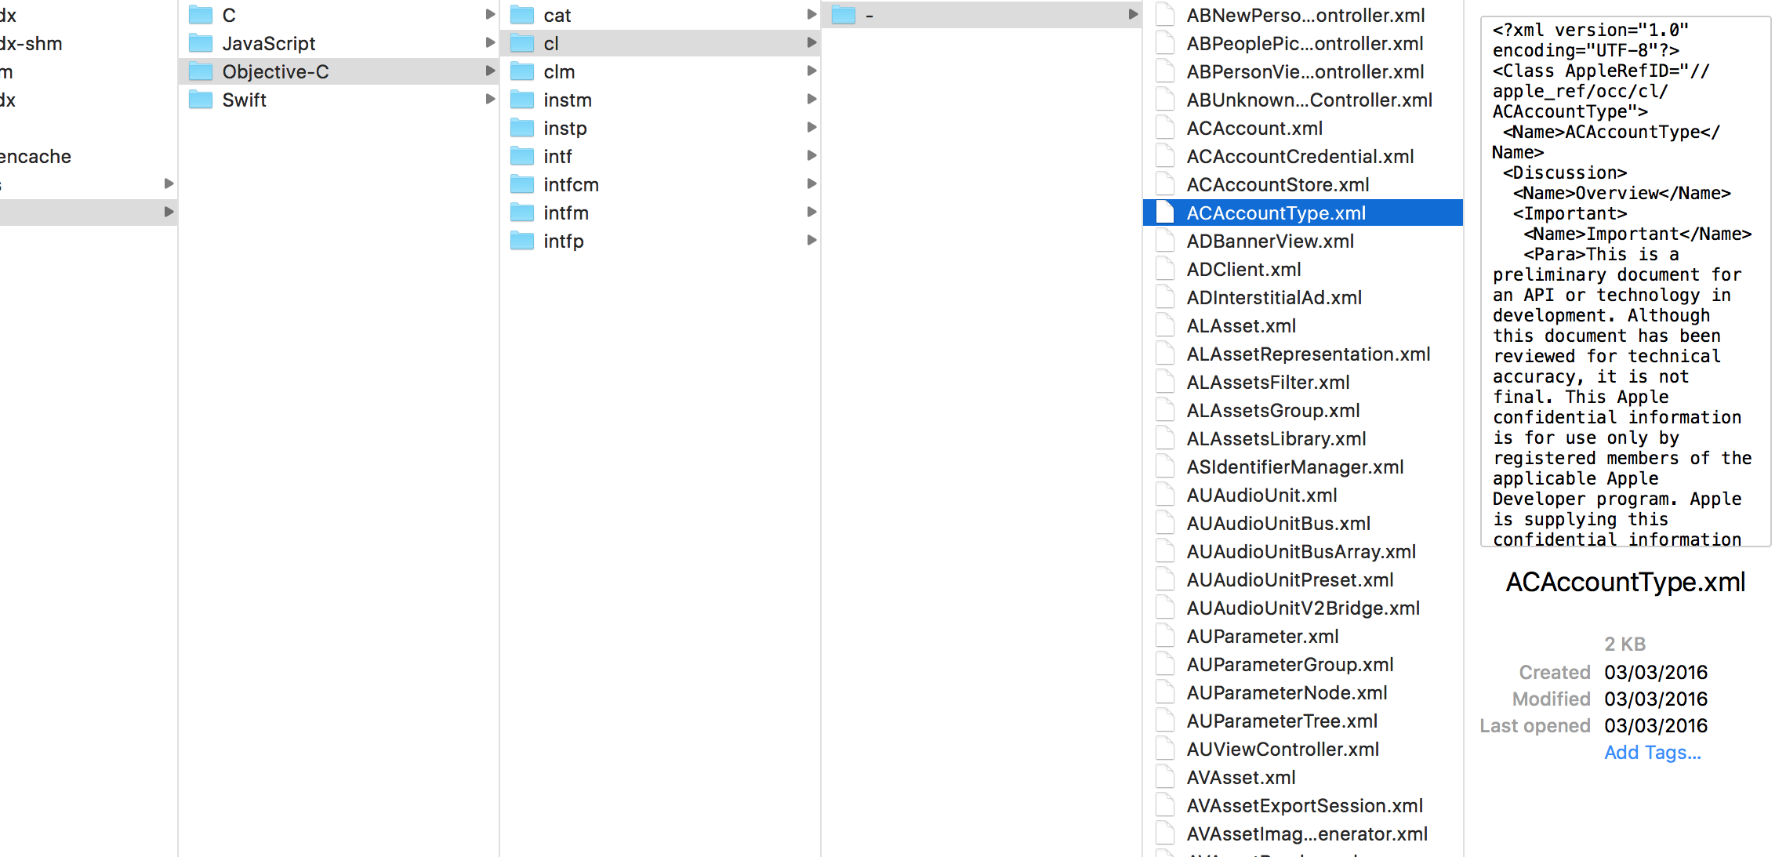The image size is (1786, 857).
Task: Click the XML preview text thumbnail
Action: [1624, 282]
